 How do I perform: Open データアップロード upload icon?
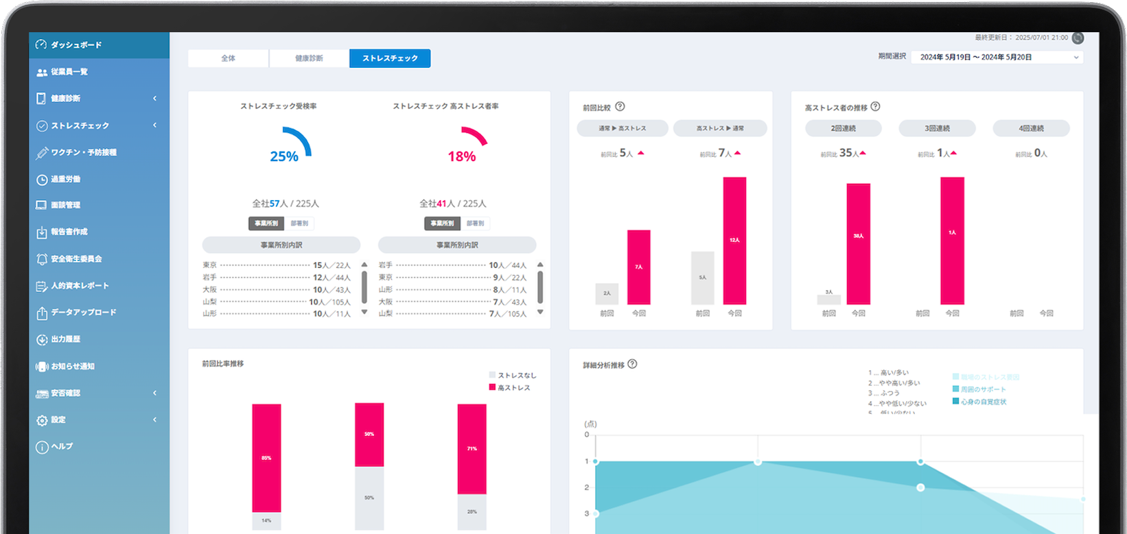[41, 313]
